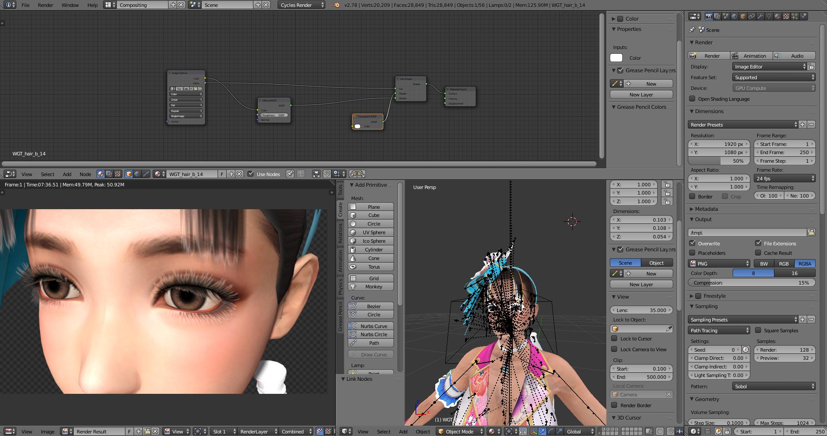Switch to Create tab in tool shelf
Image resolution: width=827 pixels, height=436 pixels.
point(340,210)
